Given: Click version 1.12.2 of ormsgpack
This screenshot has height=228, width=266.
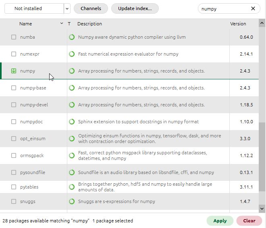Looking at the screenshot, I should [x=246, y=155].
